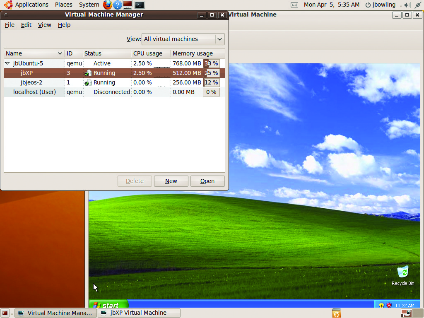Select the jbjeos-2 virtual machine row
The width and height of the screenshot is (424, 318).
click(31, 82)
